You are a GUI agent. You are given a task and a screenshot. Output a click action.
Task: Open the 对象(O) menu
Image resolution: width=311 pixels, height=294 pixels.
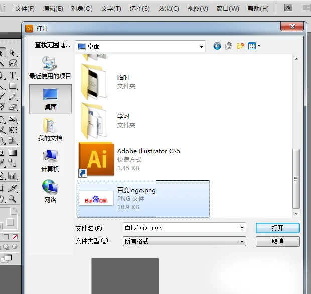(82, 9)
